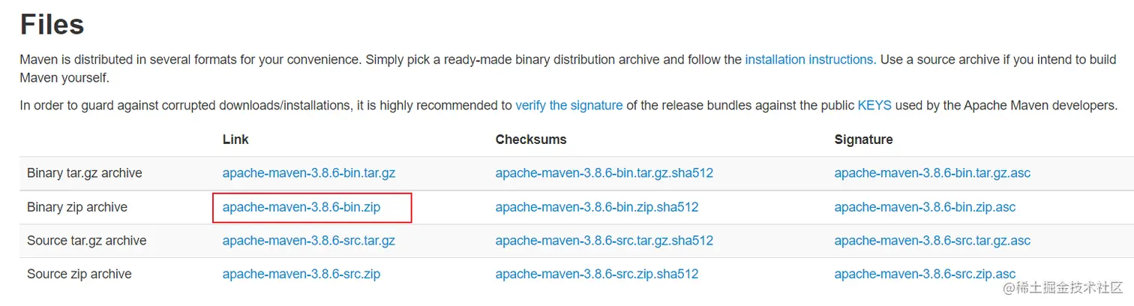Download apache-maven-3.8.6-src.zip source archive

pyautogui.click(x=301, y=274)
